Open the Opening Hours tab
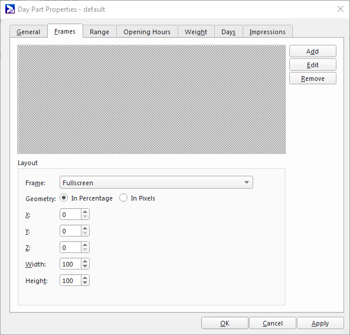The width and height of the screenshot is (350, 335). pyautogui.click(x=147, y=32)
